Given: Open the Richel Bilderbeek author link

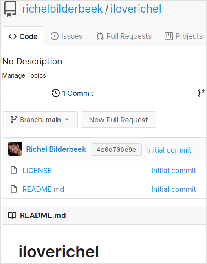Looking at the screenshot, I should click(56, 149).
